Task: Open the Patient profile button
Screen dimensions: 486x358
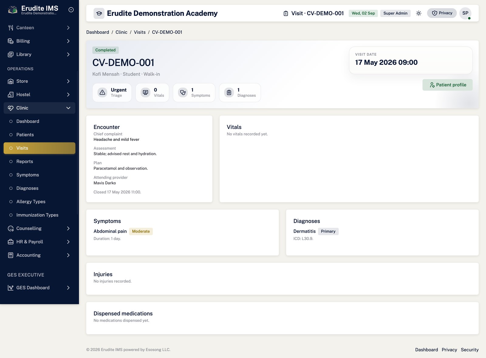Action: point(447,85)
